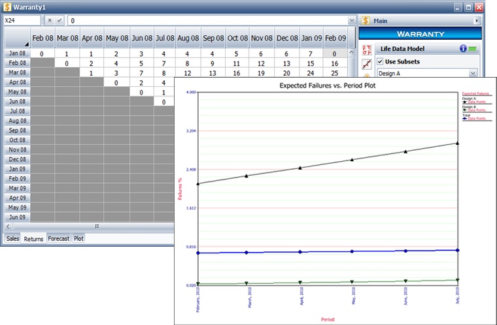Viewport: 497px width, 325px height.
Task: Click the horizontal scrollbar left arrow
Action: pos(9,226)
